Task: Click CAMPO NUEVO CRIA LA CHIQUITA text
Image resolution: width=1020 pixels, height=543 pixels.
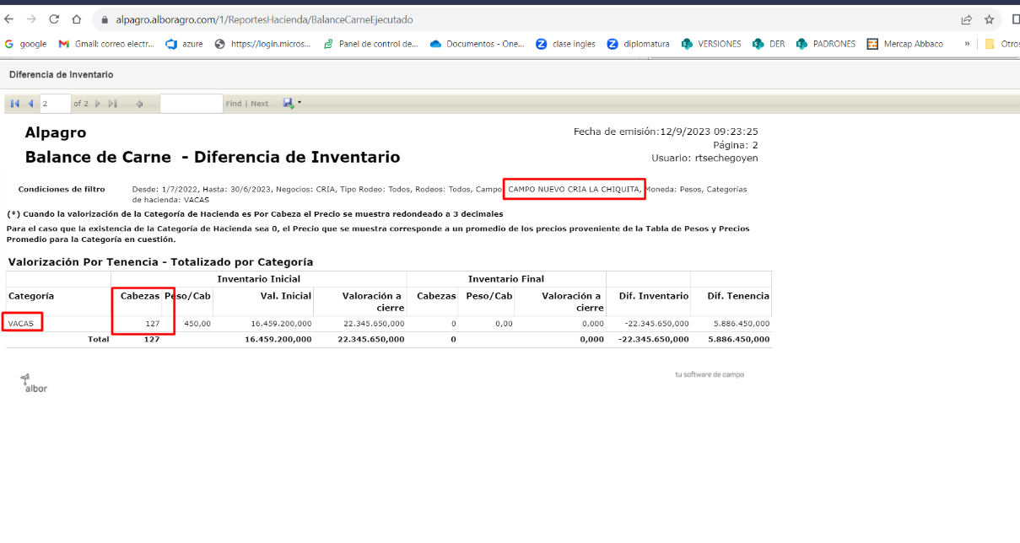Action: pos(574,190)
